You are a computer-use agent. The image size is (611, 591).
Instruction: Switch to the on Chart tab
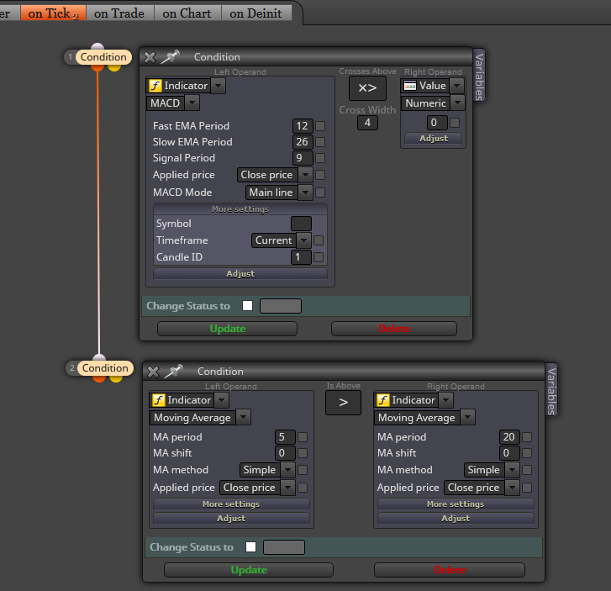tap(187, 13)
